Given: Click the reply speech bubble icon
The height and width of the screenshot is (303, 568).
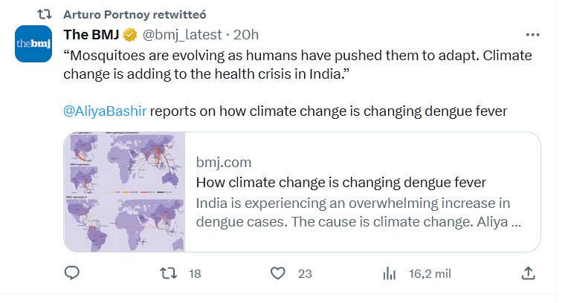Looking at the screenshot, I should (x=72, y=273).
